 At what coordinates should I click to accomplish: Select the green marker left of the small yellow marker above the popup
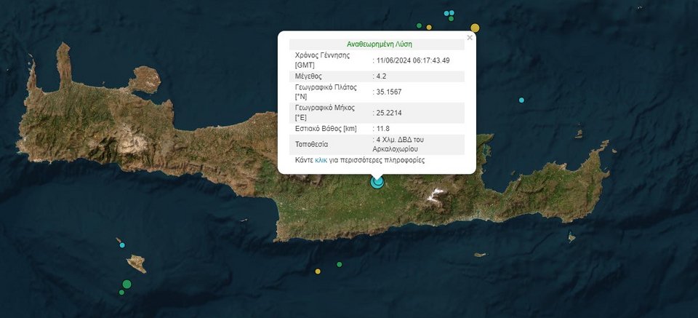[x=419, y=25]
